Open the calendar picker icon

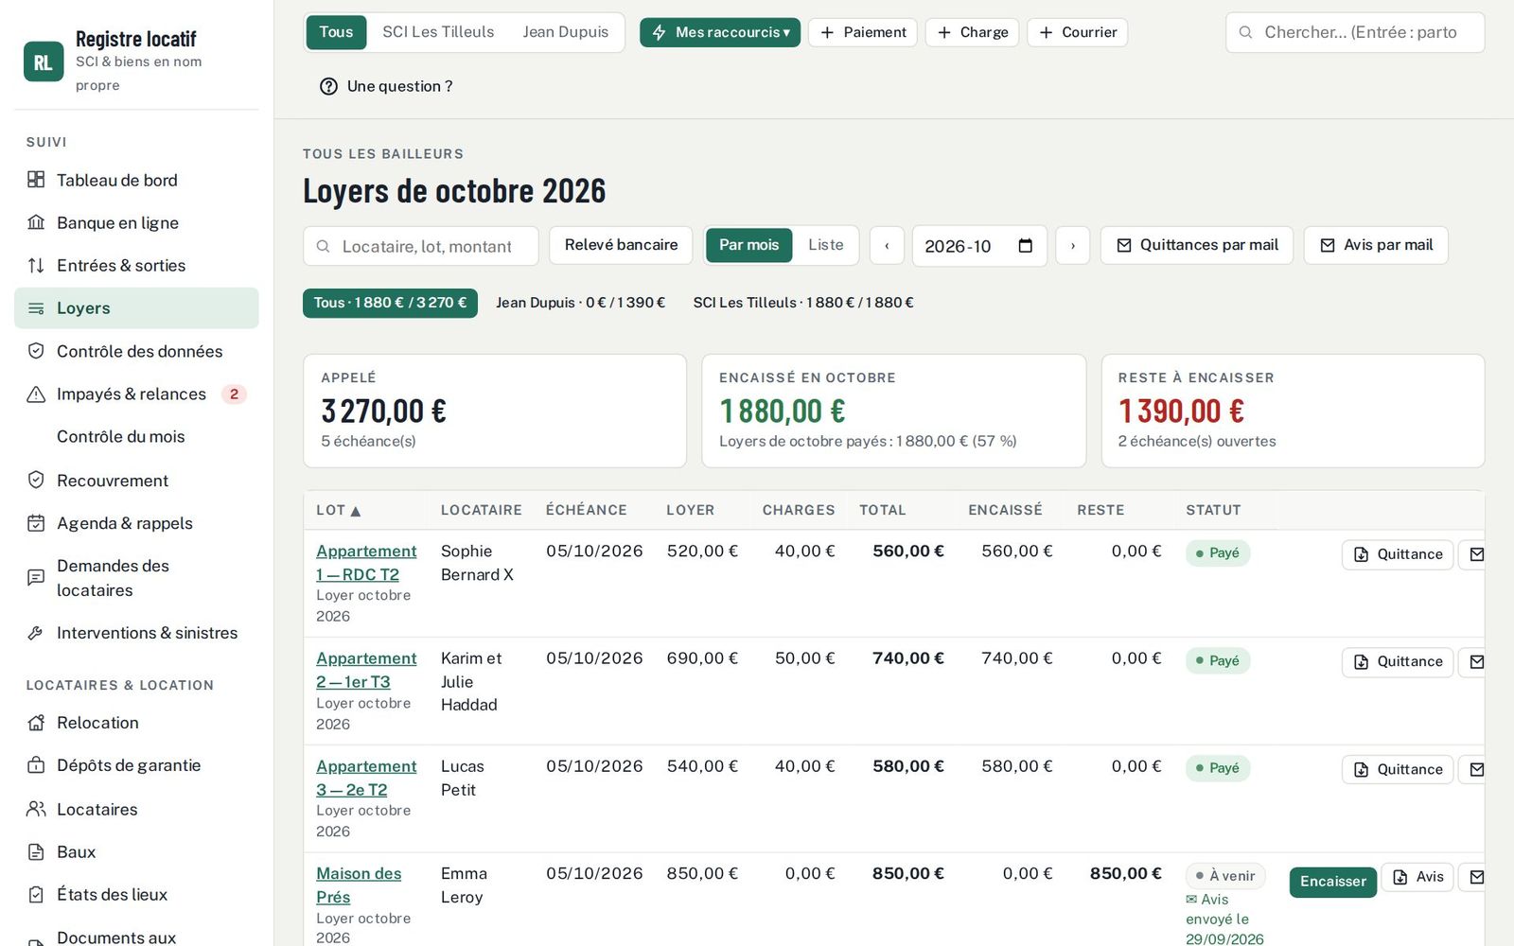(x=1025, y=246)
